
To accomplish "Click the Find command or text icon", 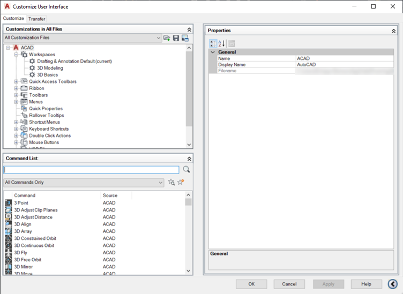I will [171, 182].
